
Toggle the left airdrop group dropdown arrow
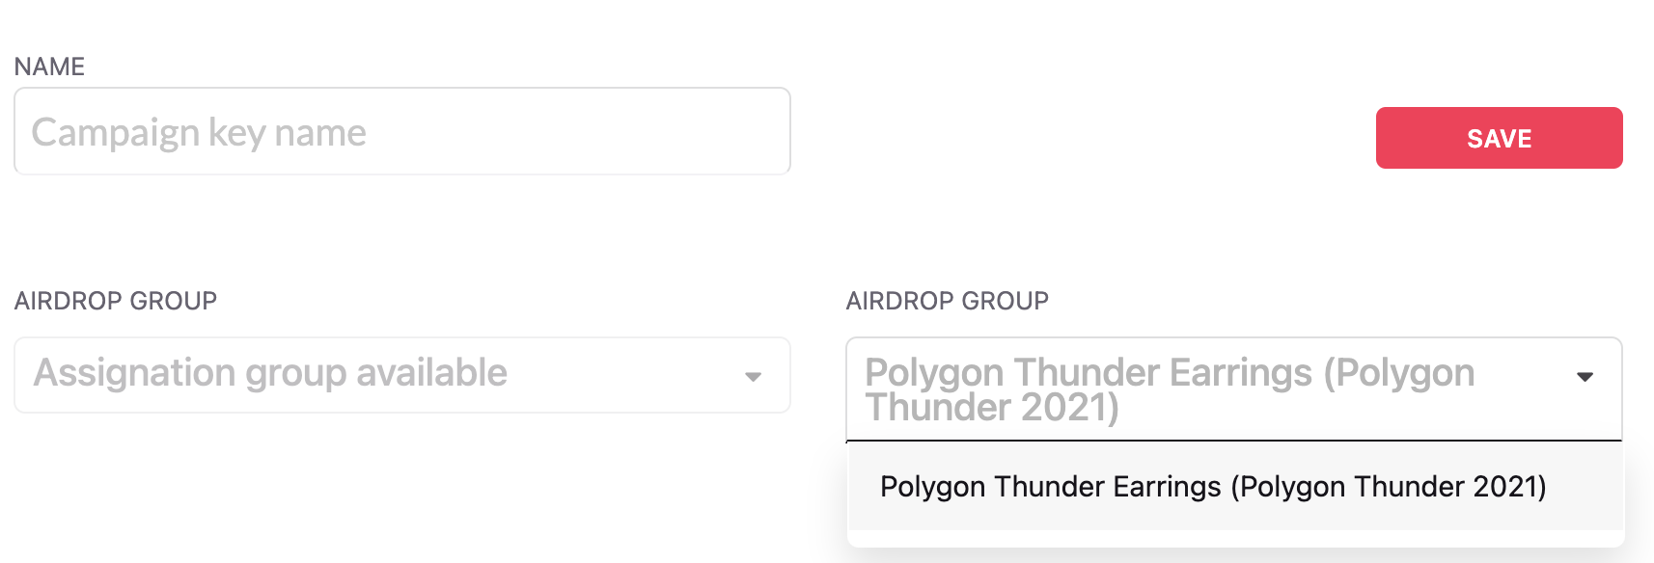click(753, 377)
